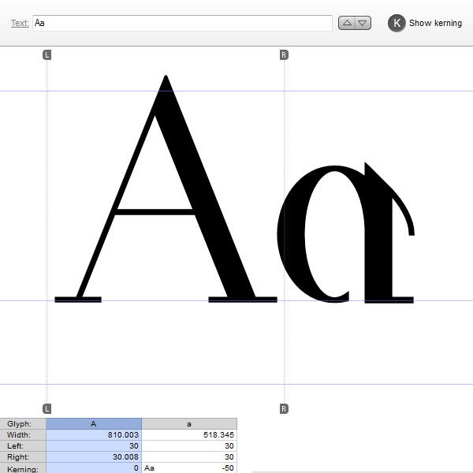Select the A column header in the table

tap(94, 423)
